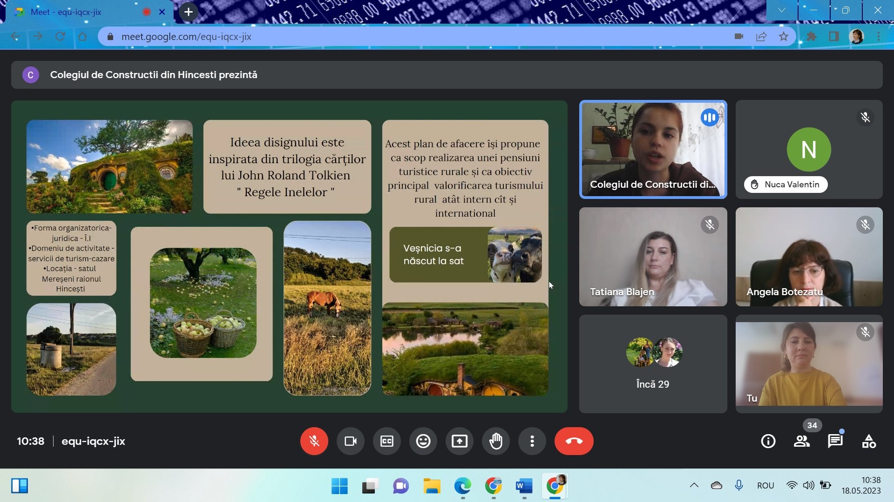
Task: Show hidden system tray icons
Action: point(694,485)
